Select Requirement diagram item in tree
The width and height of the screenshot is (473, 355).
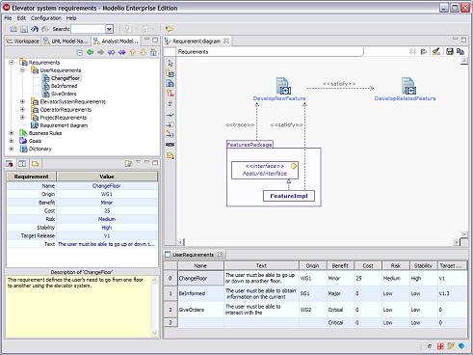coord(64,125)
